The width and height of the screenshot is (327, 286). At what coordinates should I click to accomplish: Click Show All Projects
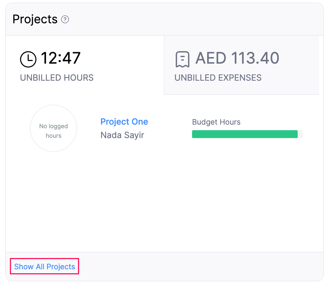point(44,267)
